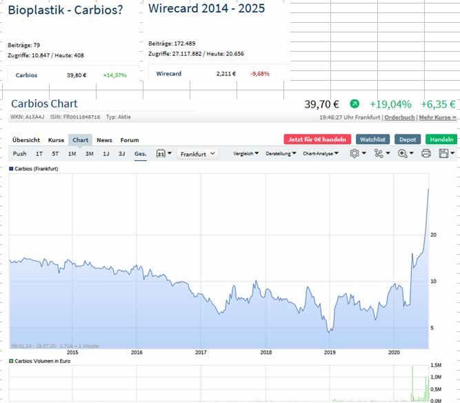Open the Wirecard 2014 - 2025 thread title

(x=206, y=8)
